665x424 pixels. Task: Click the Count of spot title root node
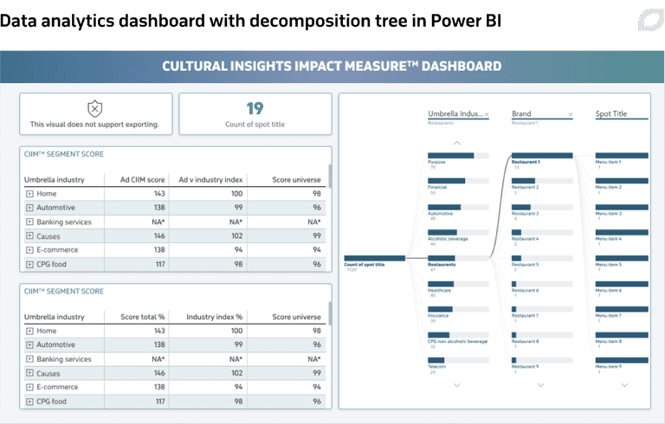(374, 258)
